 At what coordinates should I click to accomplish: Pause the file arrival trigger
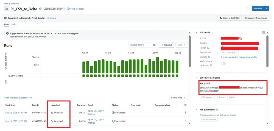[x=220, y=97]
